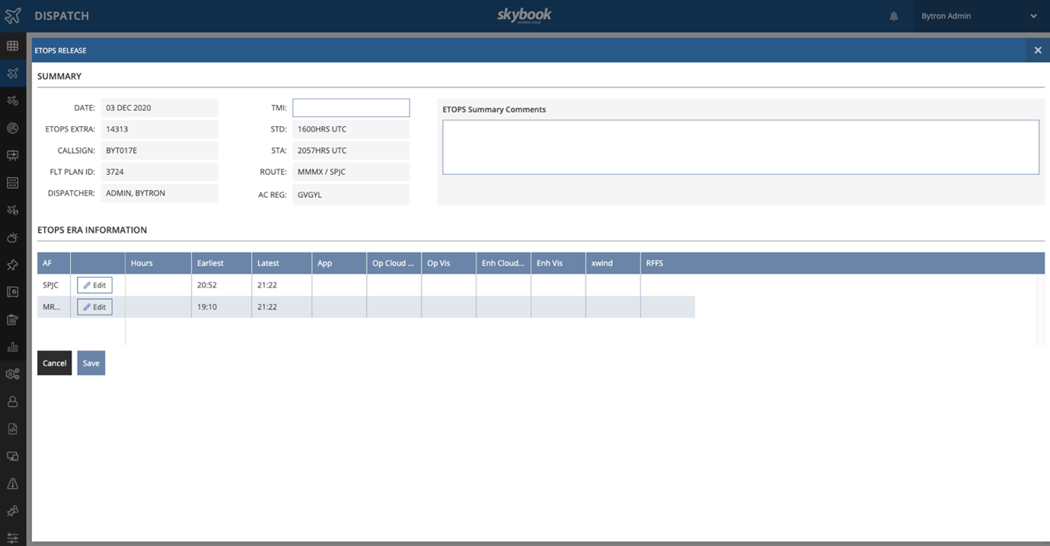Click the STA value 2057HRS UTC
Image resolution: width=1050 pixels, height=546 pixels.
point(351,151)
